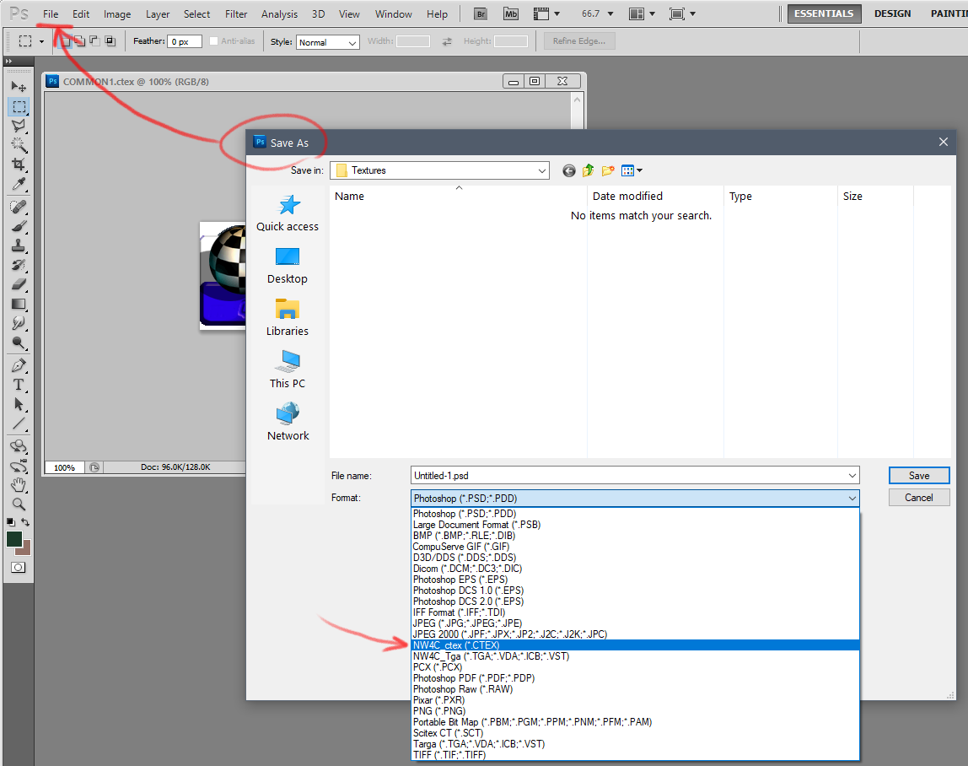Select the Type tool
The height and width of the screenshot is (766, 968).
pyautogui.click(x=19, y=385)
